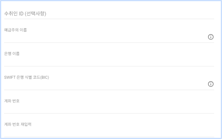222x139 pixels.
Task: Click the 수취인 ID (선택사항) label text
Action: 25,14
